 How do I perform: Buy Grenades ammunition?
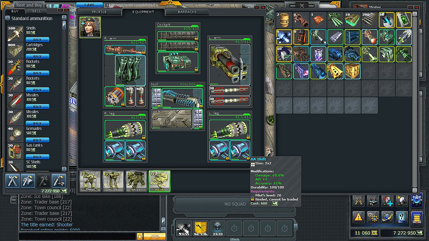[38, 140]
